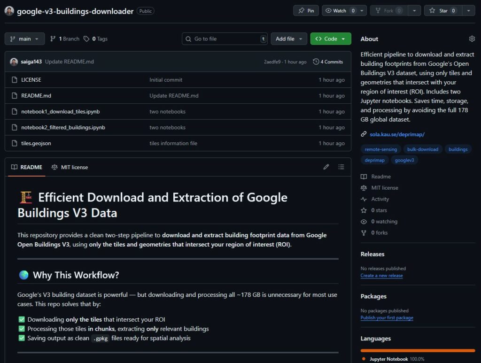Image resolution: width=481 pixels, height=363 pixels.
Task: Pin this repository
Action: click(x=306, y=11)
